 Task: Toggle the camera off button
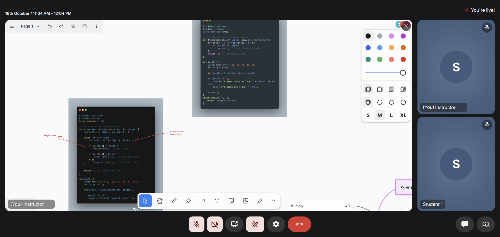pyautogui.click(x=215, y=224)
